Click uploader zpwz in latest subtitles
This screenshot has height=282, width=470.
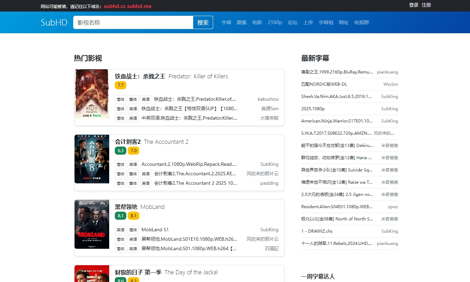pyautogui.click(x=393, y=206)
